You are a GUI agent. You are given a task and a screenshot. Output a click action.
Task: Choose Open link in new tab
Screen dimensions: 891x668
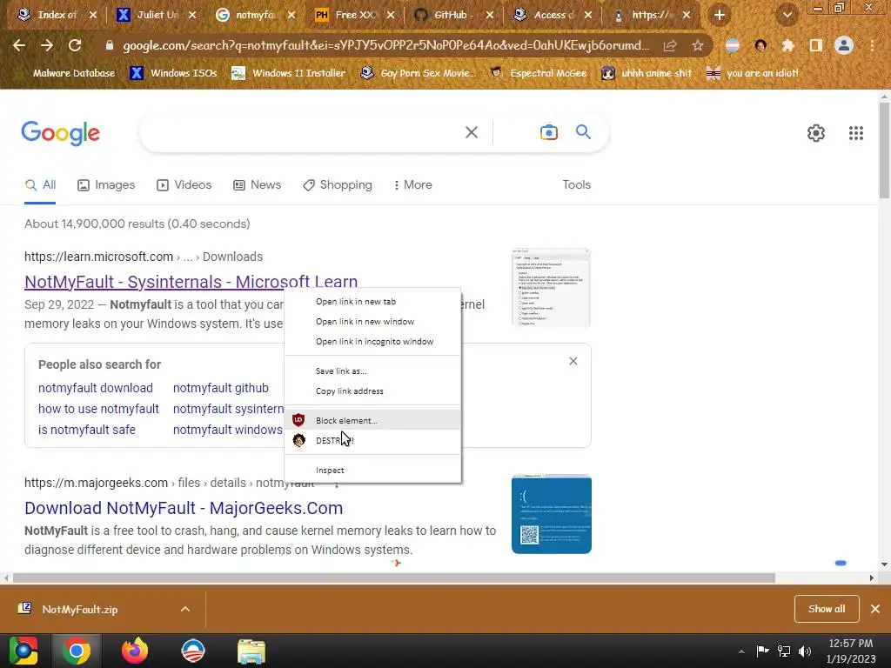pyautogui.click(x=372, y=302)
